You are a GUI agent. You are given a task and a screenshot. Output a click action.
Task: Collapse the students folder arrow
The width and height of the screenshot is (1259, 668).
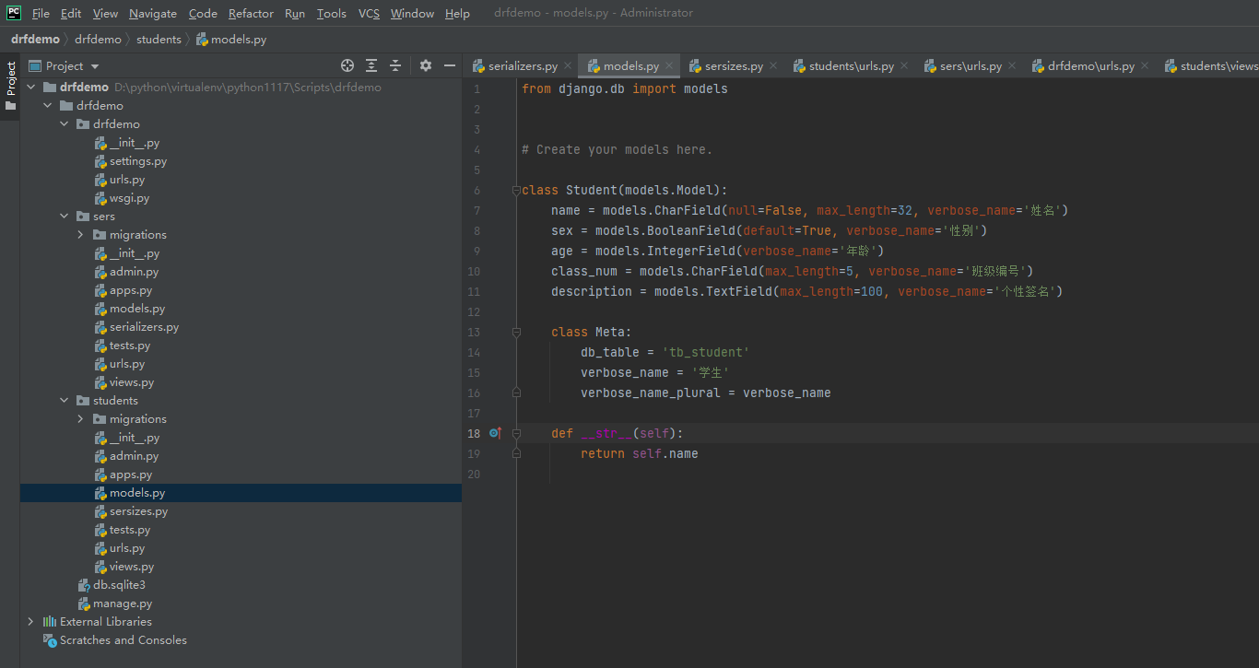(65, 401)
